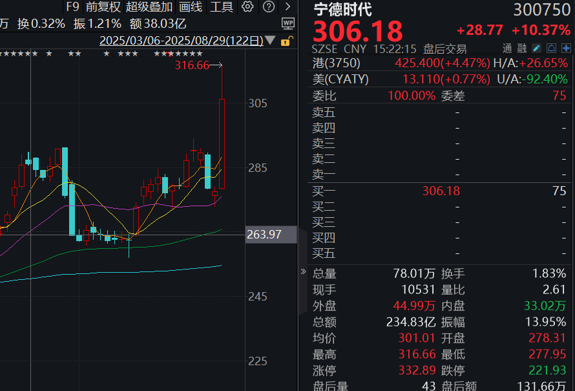Image resolution: width=575 pixels, height=391 pixels.
Task: Click the help question mark icon
Action: pyautogui.click(x=269, y=6)
